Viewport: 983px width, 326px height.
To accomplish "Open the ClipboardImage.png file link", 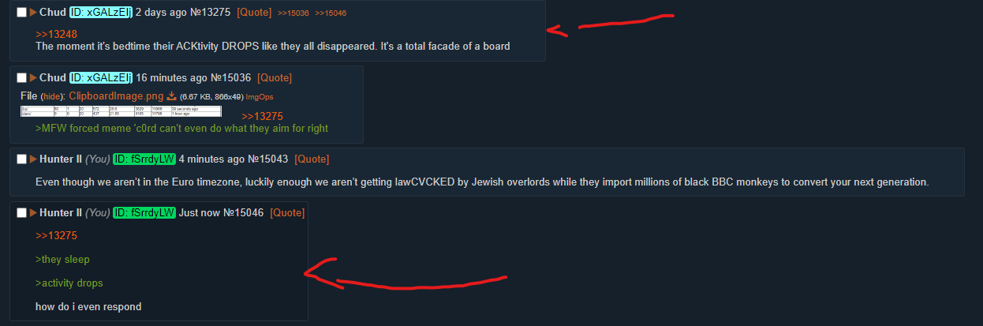I will pos(117,96).
